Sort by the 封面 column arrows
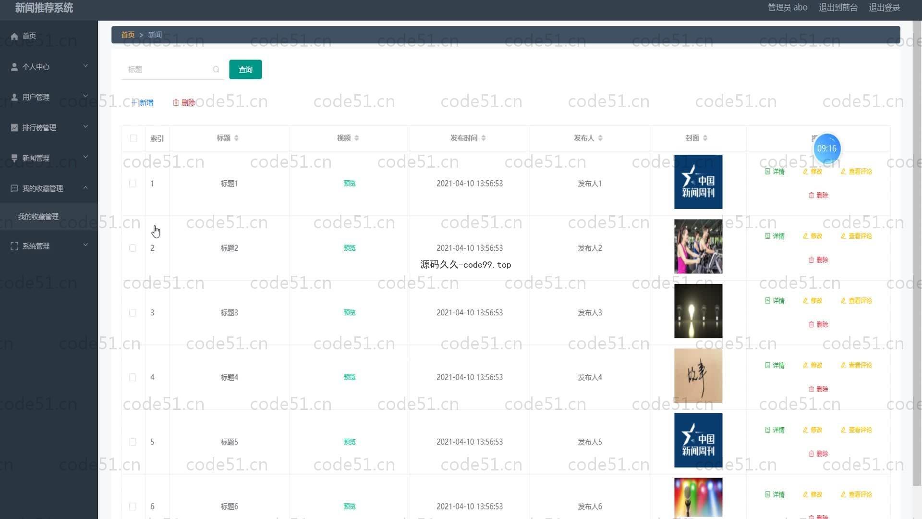Viewport: 922px width, 519px height. pos(705,138)
